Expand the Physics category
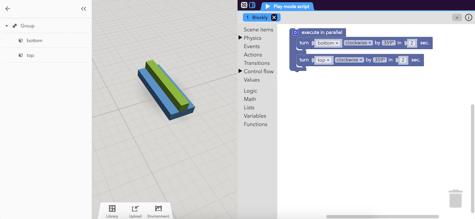Image resolution: width=475 pixels, height=219 pixels. (x=240, y=38)
